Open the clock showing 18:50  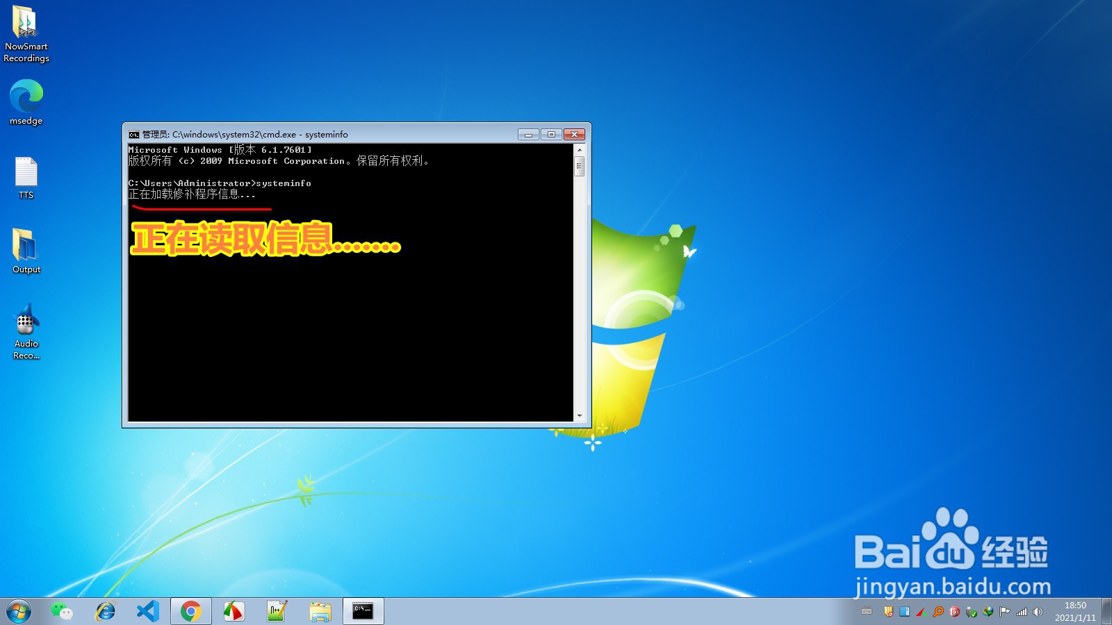click(1075, 612)
